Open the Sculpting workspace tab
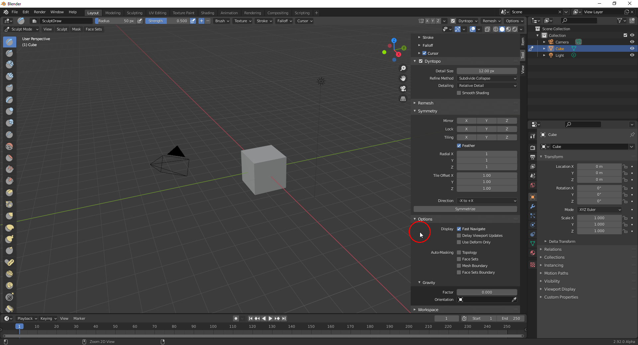The width and height of the screenshot is (638, 345). tap(135, 13)
